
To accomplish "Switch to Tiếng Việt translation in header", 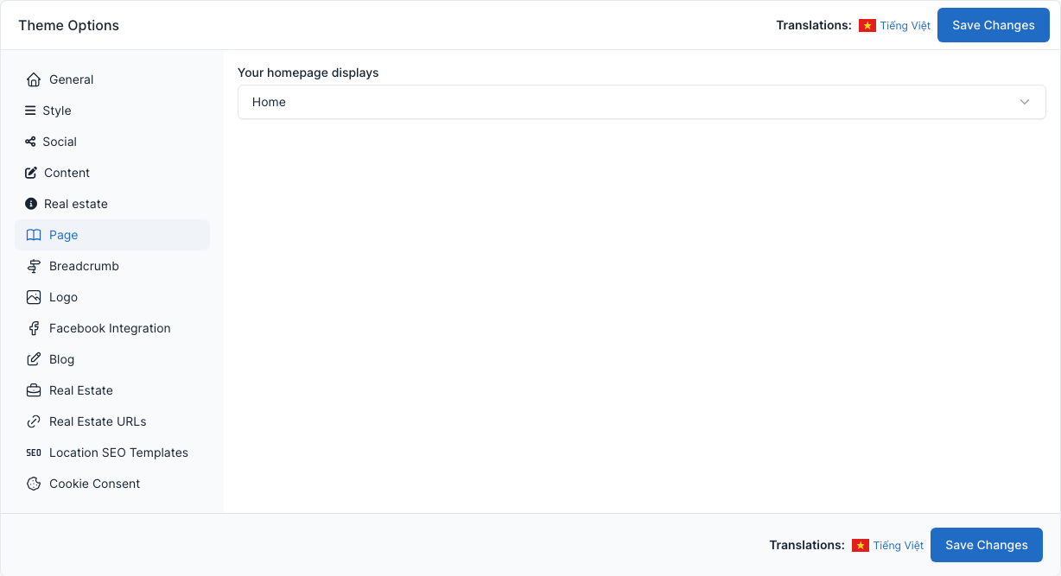I will coord(905,26).
